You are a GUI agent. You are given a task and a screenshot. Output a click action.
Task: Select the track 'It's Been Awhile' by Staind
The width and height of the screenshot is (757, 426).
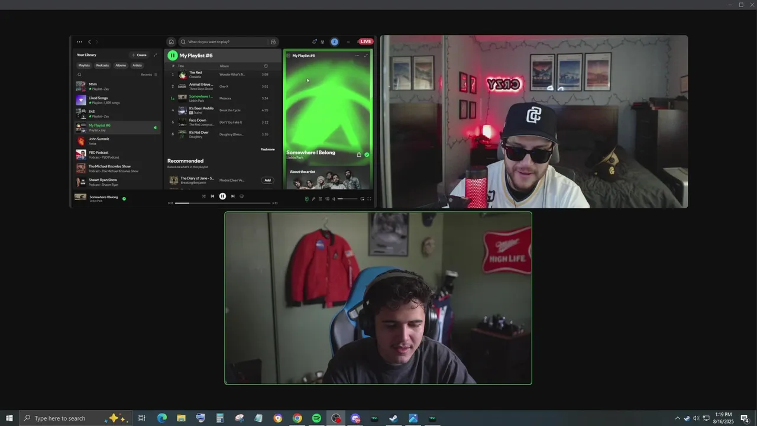click(222, 110)
